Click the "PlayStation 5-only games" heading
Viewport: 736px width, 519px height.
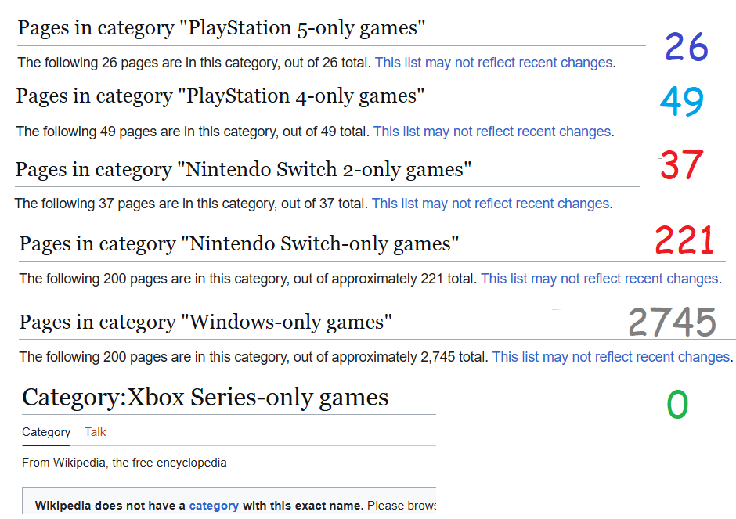coord(222,27)
